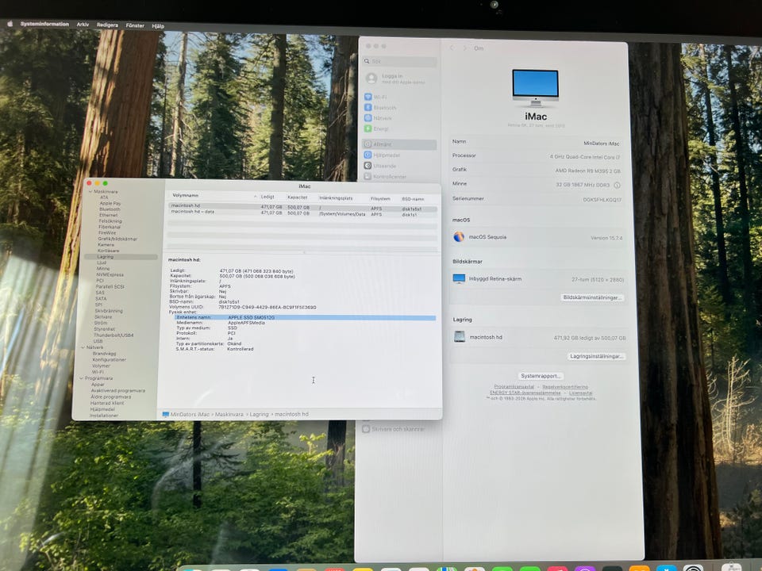The width and height of the screenshot is (762, 571).
Task: Click the iMac computer image
Action: (x=535, y=88)
